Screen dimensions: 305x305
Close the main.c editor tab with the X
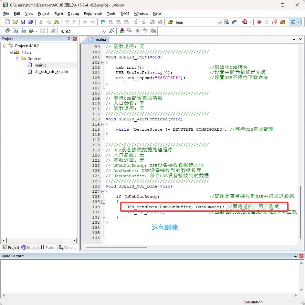(x=300, y=39)
